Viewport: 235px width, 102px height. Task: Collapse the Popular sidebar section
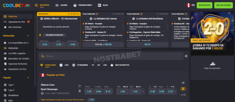(28, 78)
